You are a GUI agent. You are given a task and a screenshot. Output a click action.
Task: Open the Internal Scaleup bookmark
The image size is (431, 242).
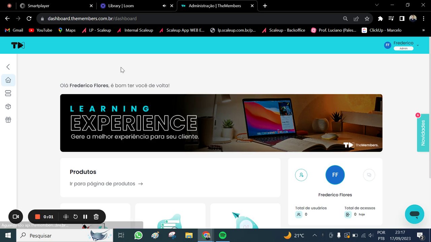coord(135,30)
